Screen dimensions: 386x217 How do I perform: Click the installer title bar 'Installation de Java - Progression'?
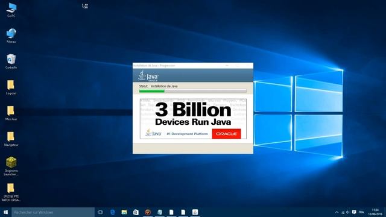coord(154,66)
